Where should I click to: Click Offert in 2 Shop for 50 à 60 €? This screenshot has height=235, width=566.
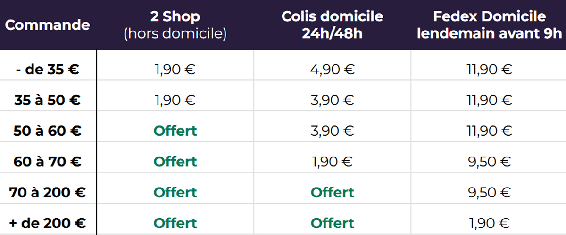pos(175,131)
